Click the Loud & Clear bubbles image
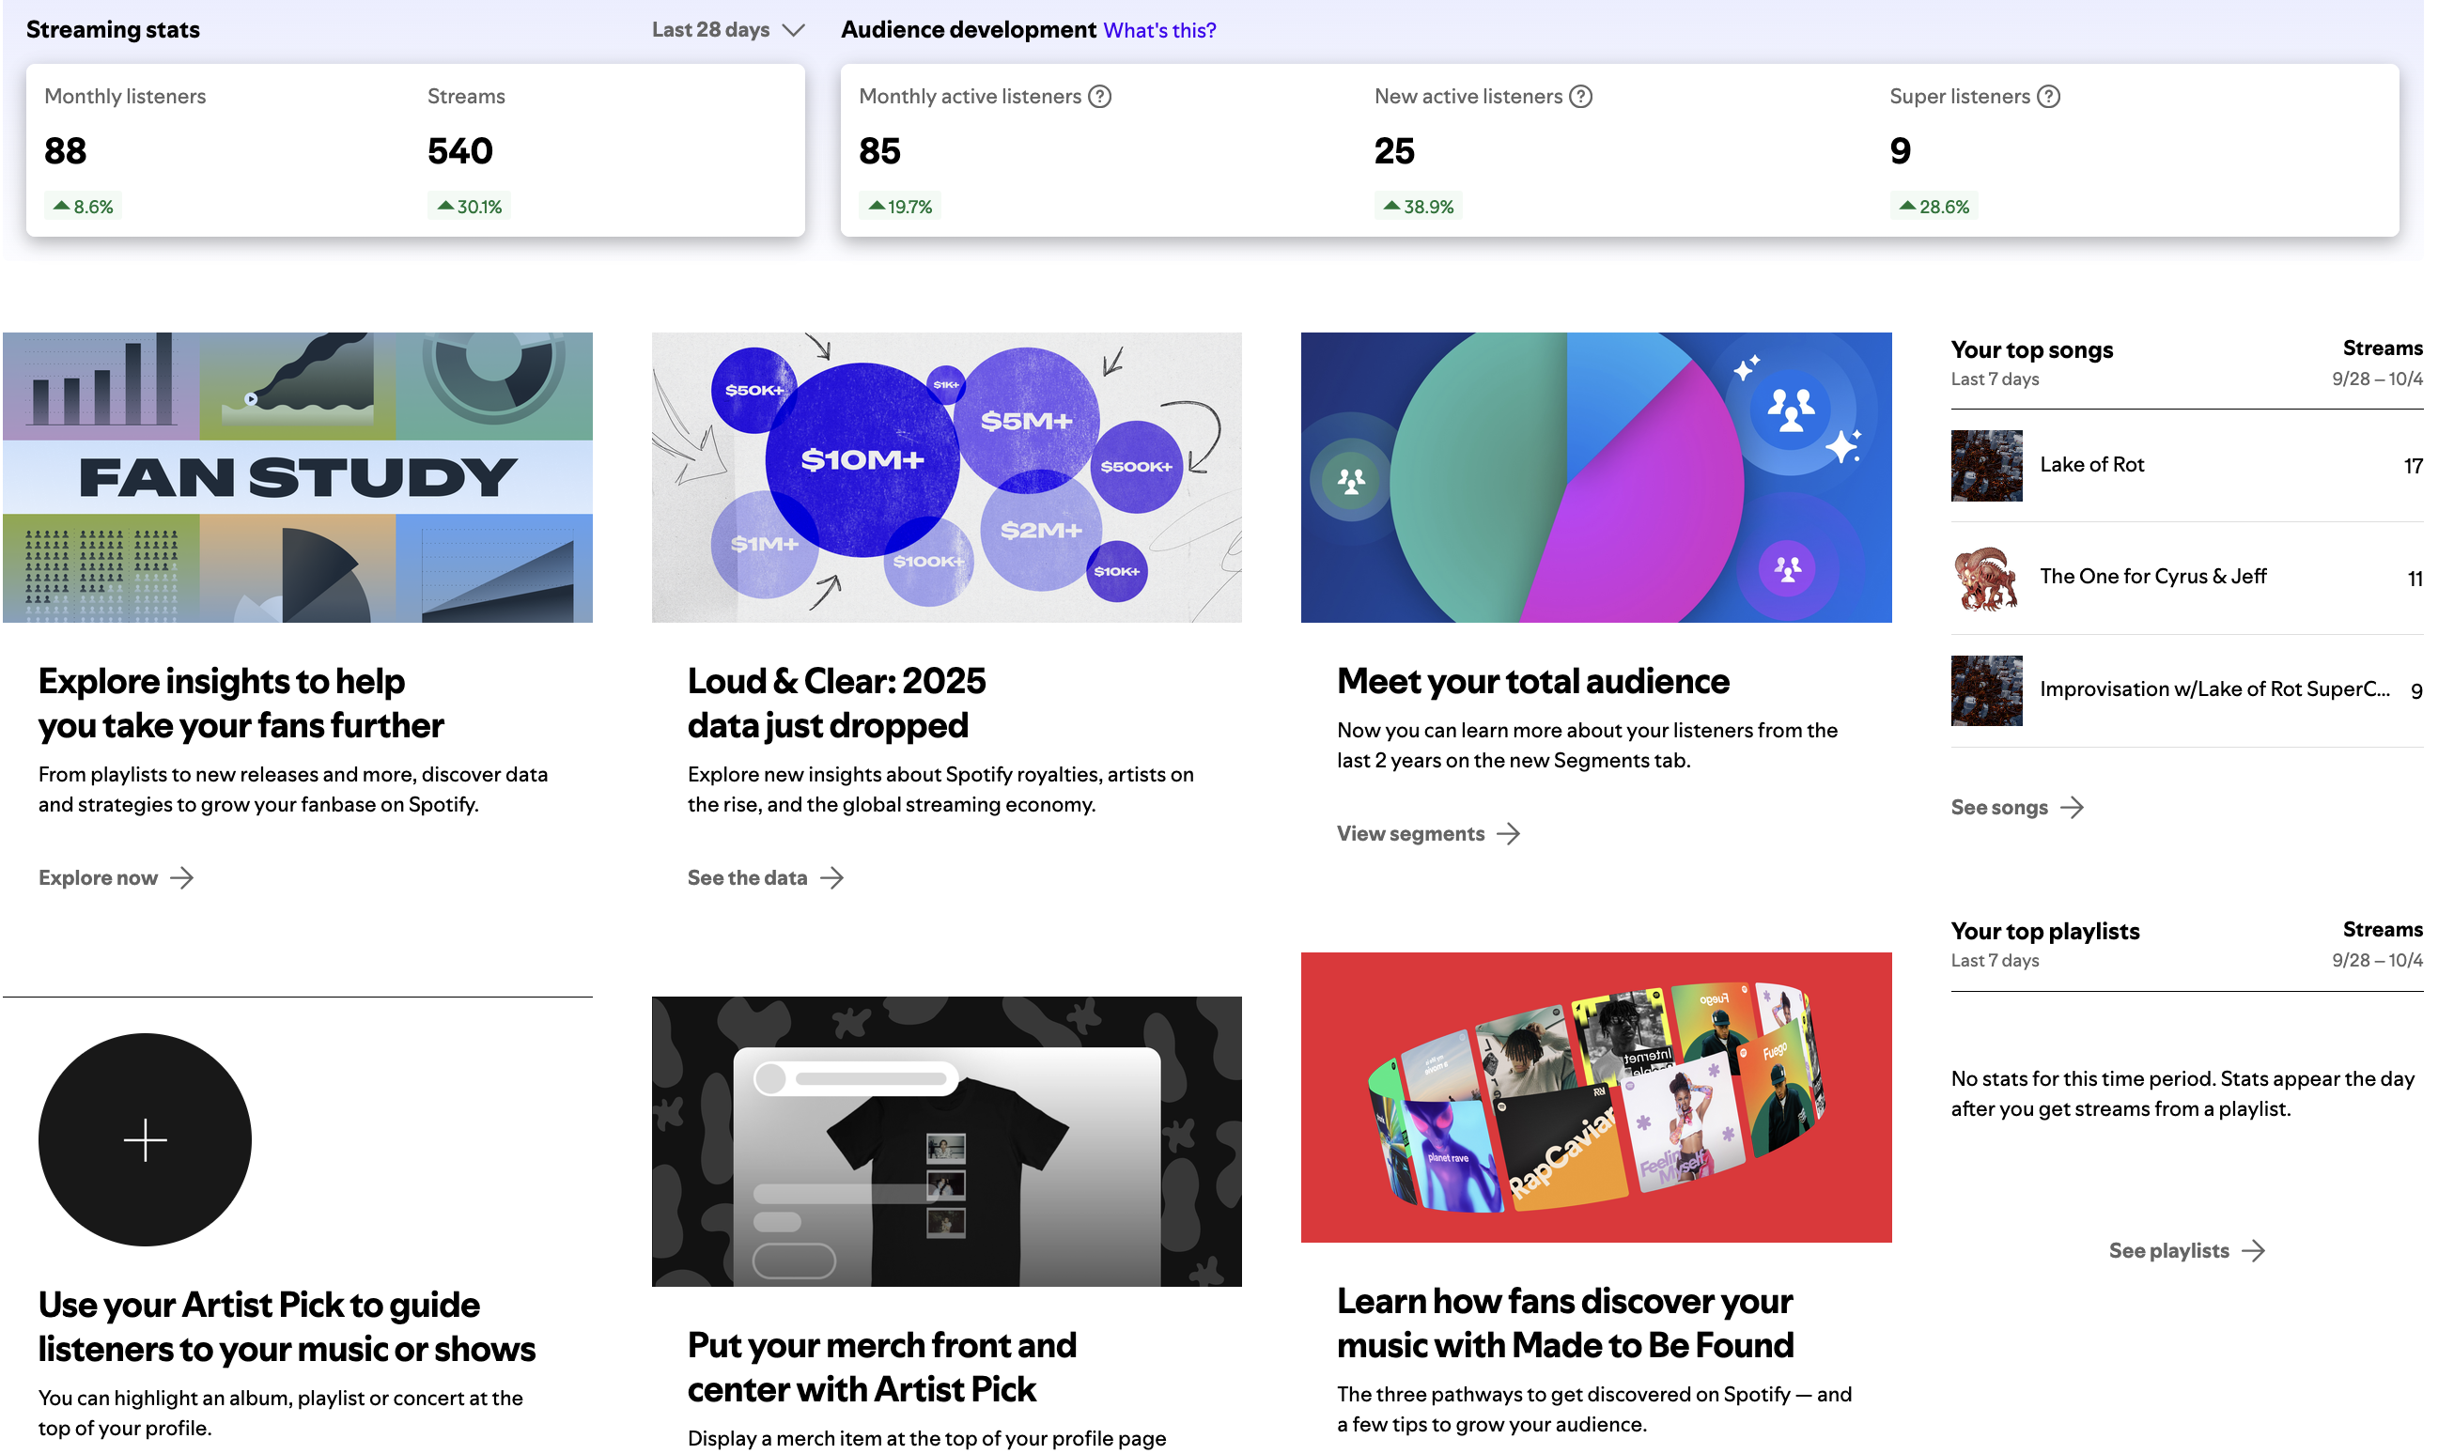 point(947,477)
